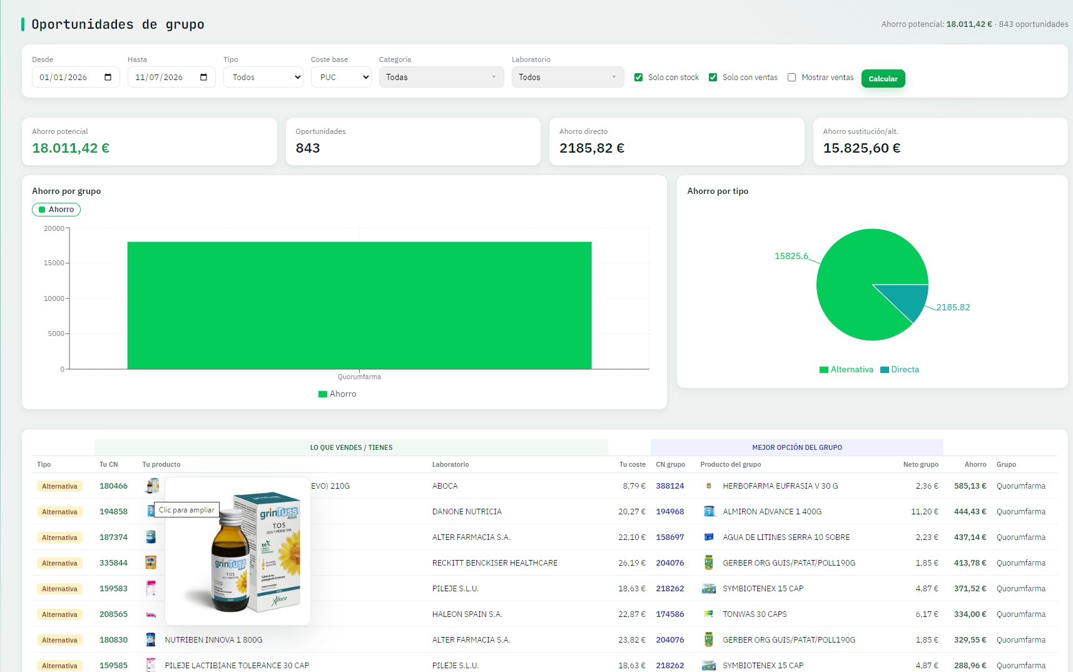Open CN link 187374
The image size is (1073, 672).
point(113,537)
